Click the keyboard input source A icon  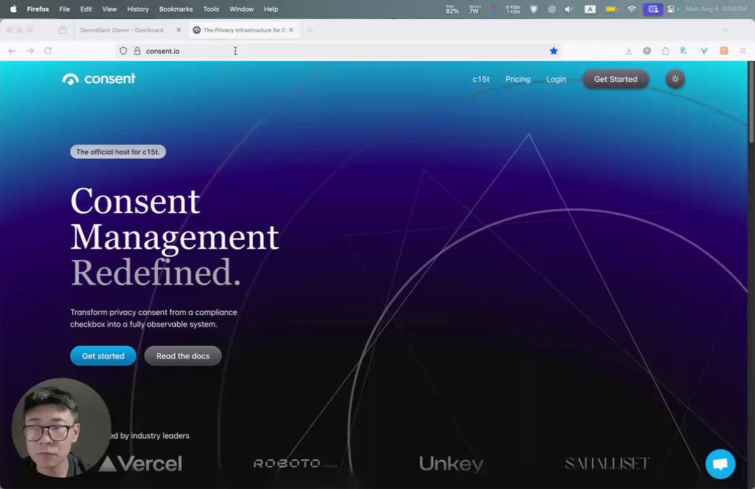(x=590, y=9)
